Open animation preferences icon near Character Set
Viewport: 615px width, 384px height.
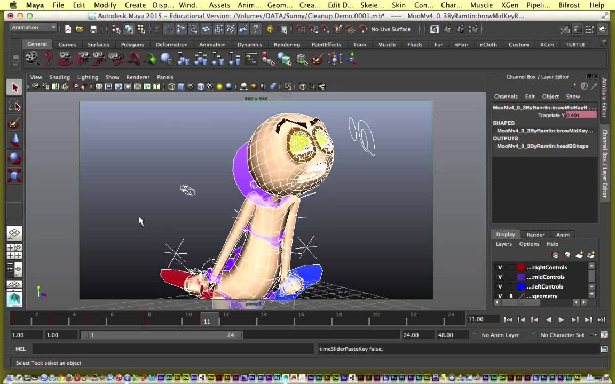(x=604, y=334)
